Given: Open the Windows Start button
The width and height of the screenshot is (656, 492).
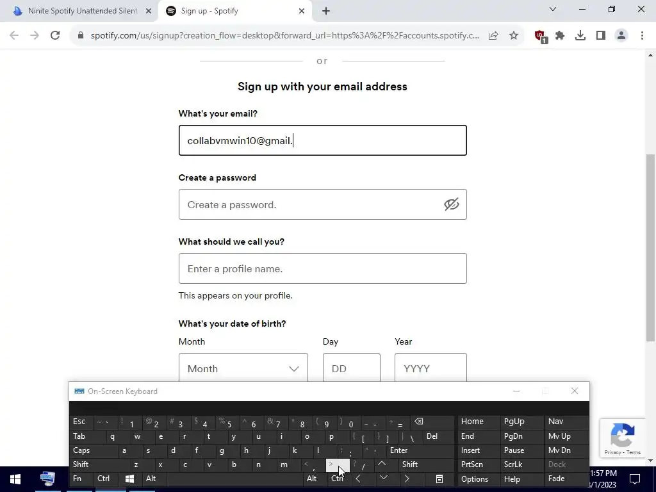Looking at the screenshot, I should [x=15, y=479].
